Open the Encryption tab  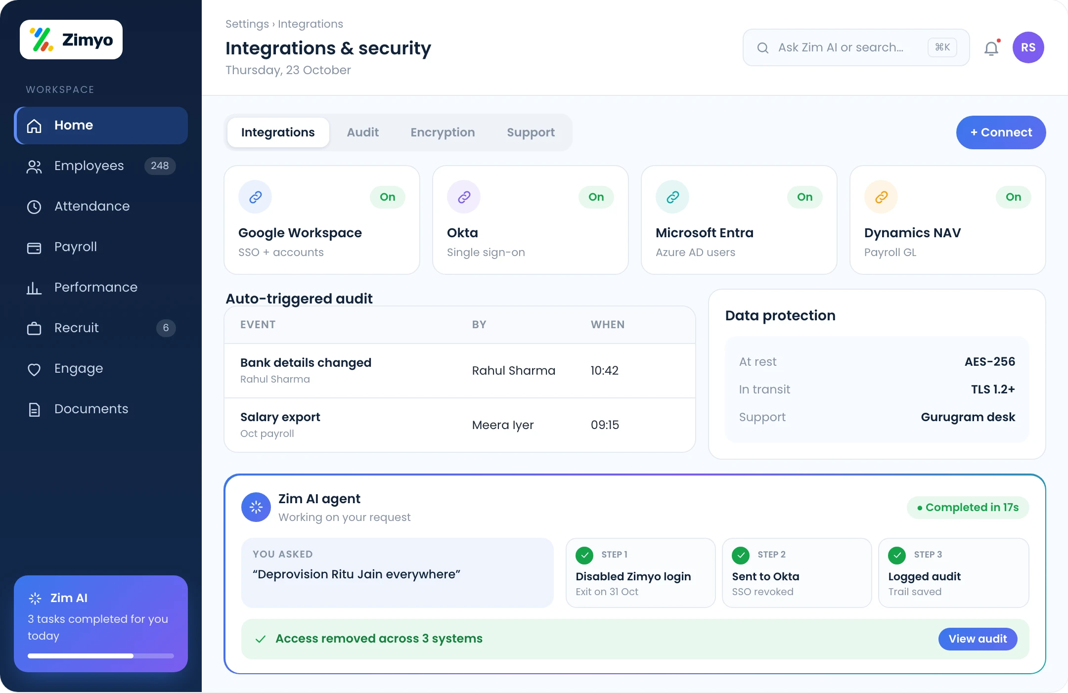[443, 132]
